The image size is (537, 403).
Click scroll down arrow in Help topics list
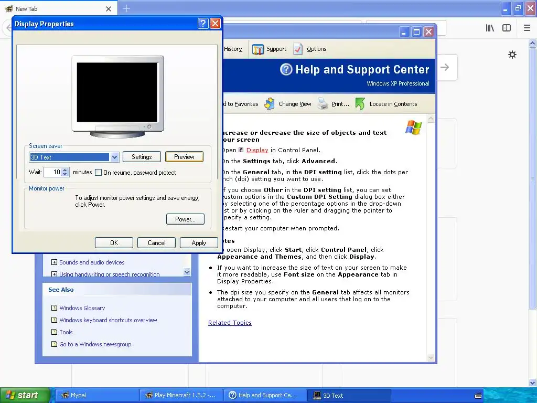[187, 272]
